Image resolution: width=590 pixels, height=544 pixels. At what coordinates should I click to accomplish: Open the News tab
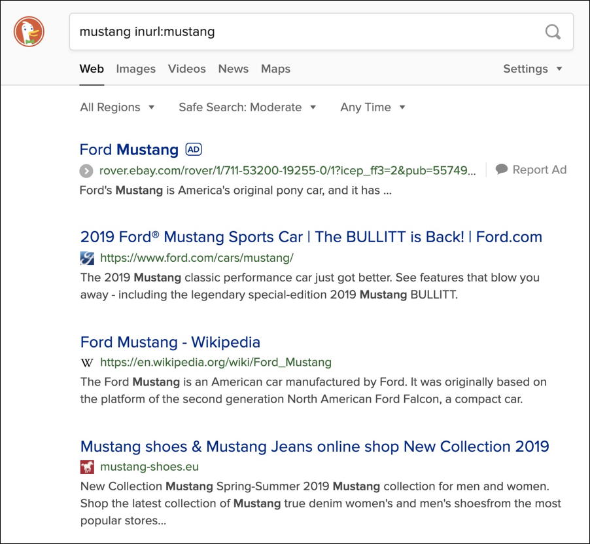tap(234, 69)
